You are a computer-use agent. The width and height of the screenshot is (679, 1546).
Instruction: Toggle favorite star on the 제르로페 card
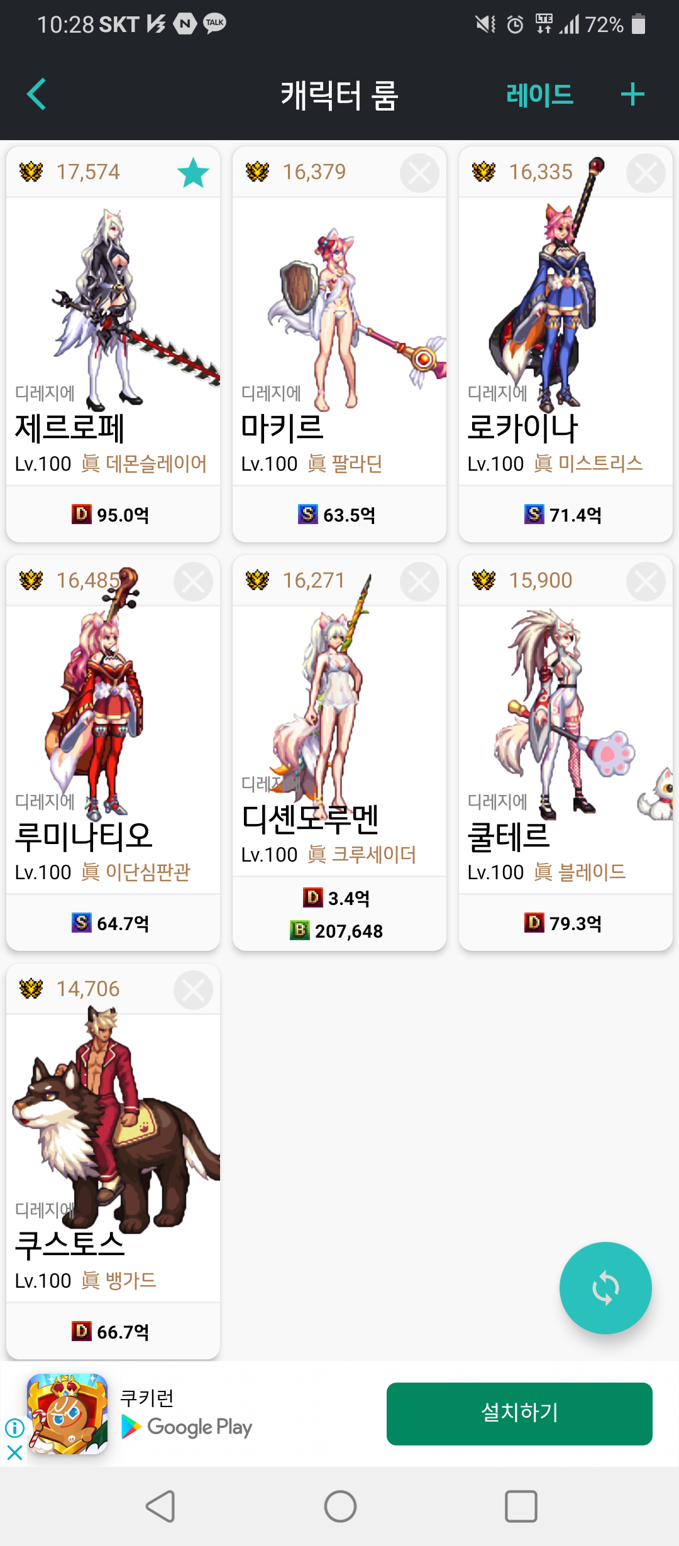coord(193,173)
